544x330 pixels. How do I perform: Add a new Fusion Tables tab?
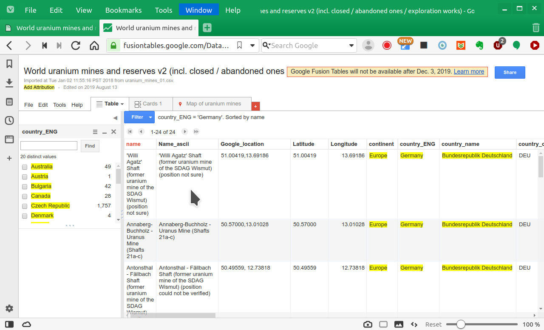click(255, 106)
